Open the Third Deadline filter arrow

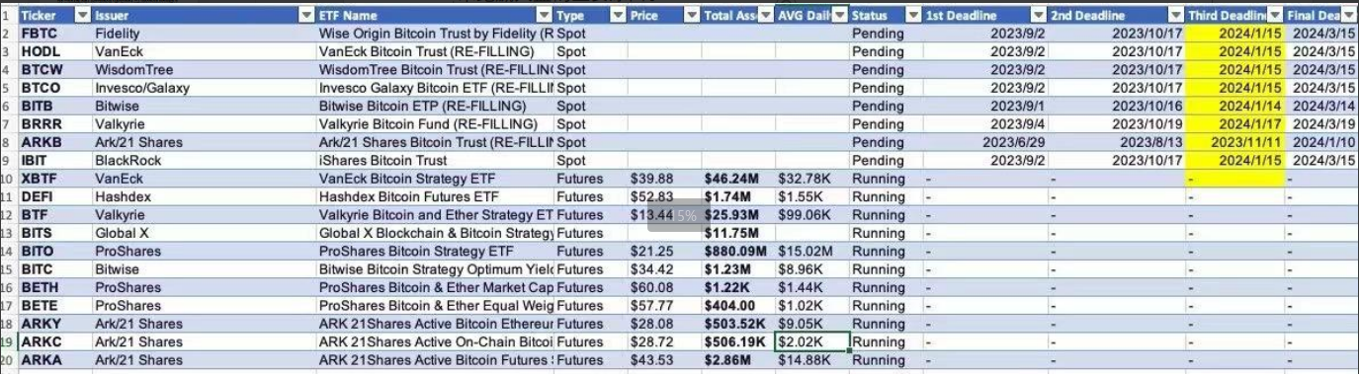(1276, 16)
